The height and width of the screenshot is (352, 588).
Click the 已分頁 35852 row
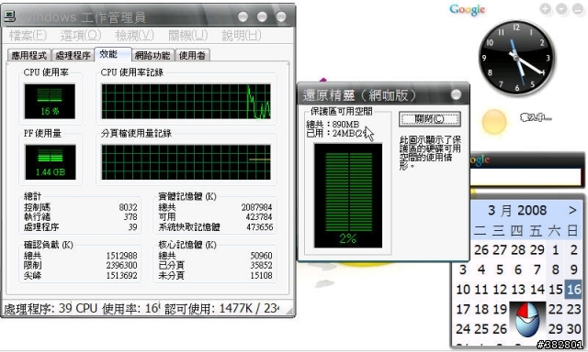pos(215,265)
